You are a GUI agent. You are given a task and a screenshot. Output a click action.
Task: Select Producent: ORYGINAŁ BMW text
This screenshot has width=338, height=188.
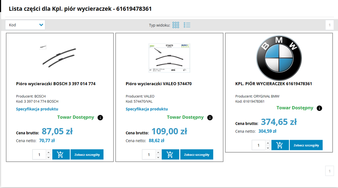[x=257, y=96]
